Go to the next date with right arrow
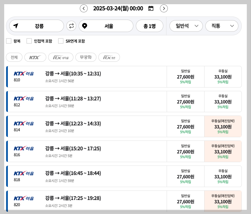The width and height of the screenshot is (251, 214). pyautogui.click(x=164, y=8)
